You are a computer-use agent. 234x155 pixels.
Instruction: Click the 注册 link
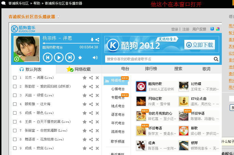click(x=186, y=29)
